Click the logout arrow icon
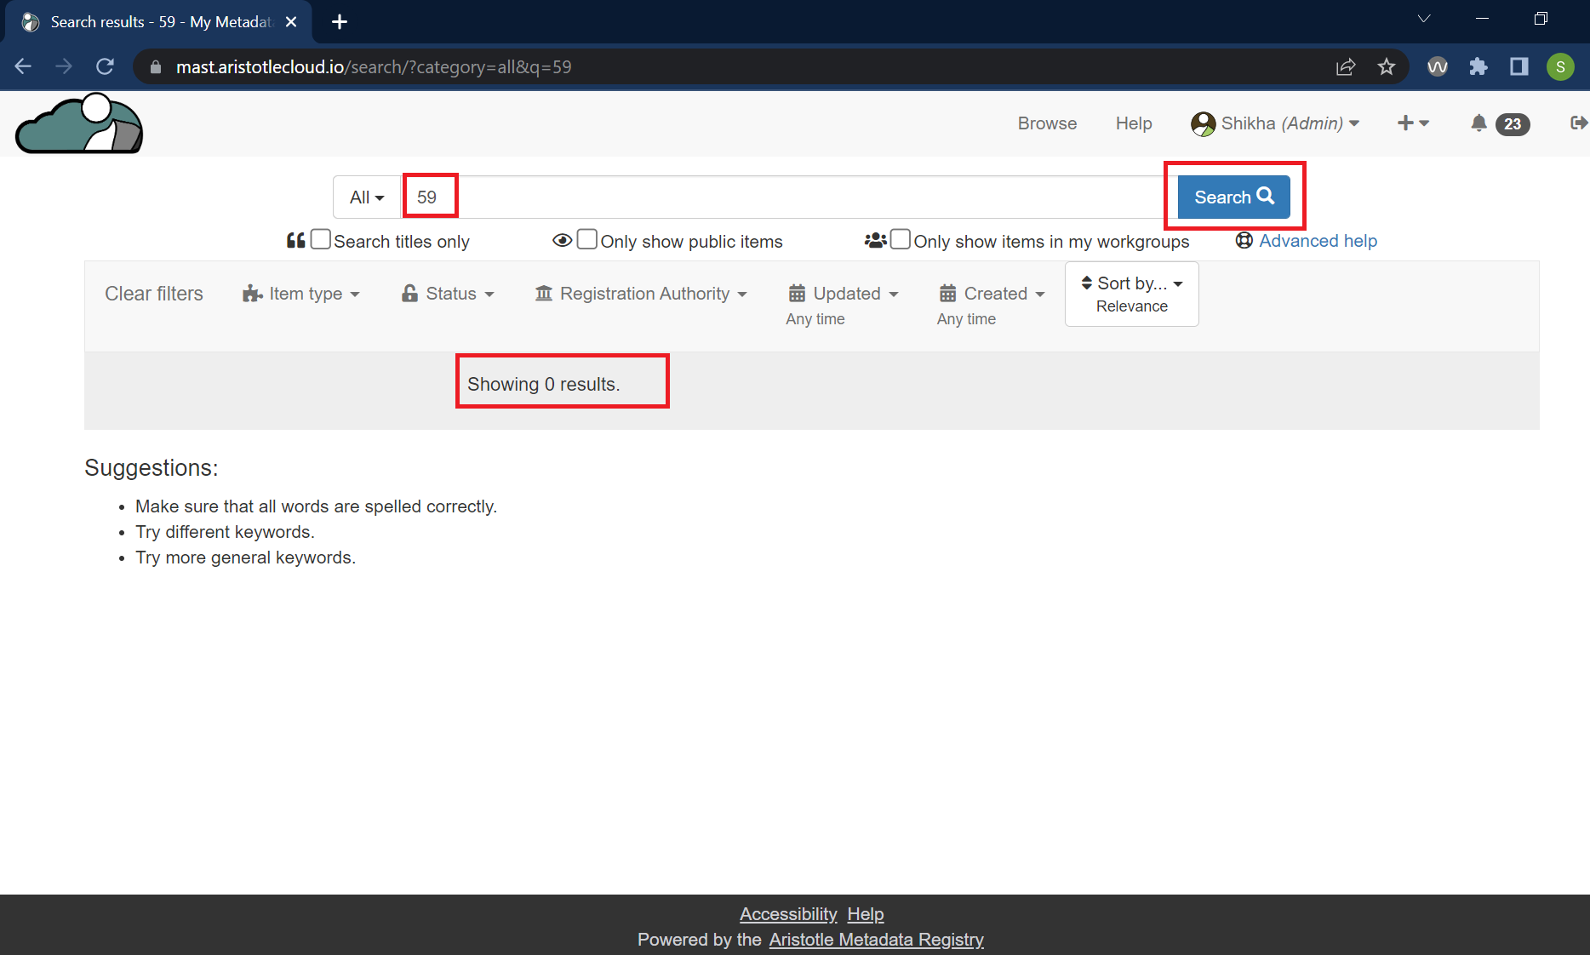 coord(1577,123)
